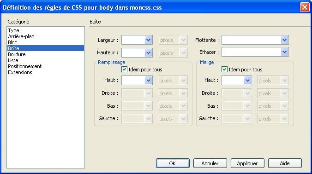Open Marge Haut value dropdown
Image resolution: width=312 pixels, height=174 pixels.
[x=247, y=81]
